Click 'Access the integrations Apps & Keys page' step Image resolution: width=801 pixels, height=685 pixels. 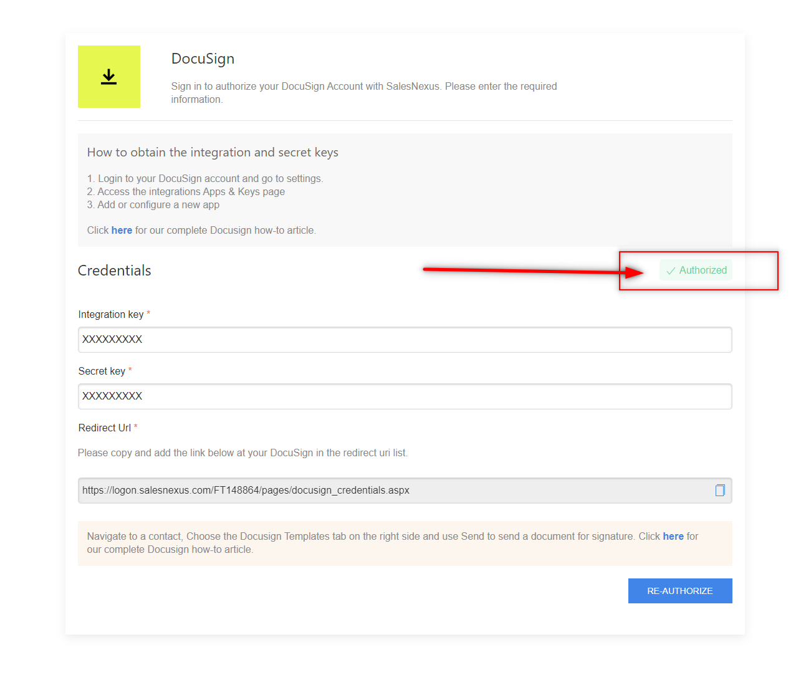(x=186, y=192)
